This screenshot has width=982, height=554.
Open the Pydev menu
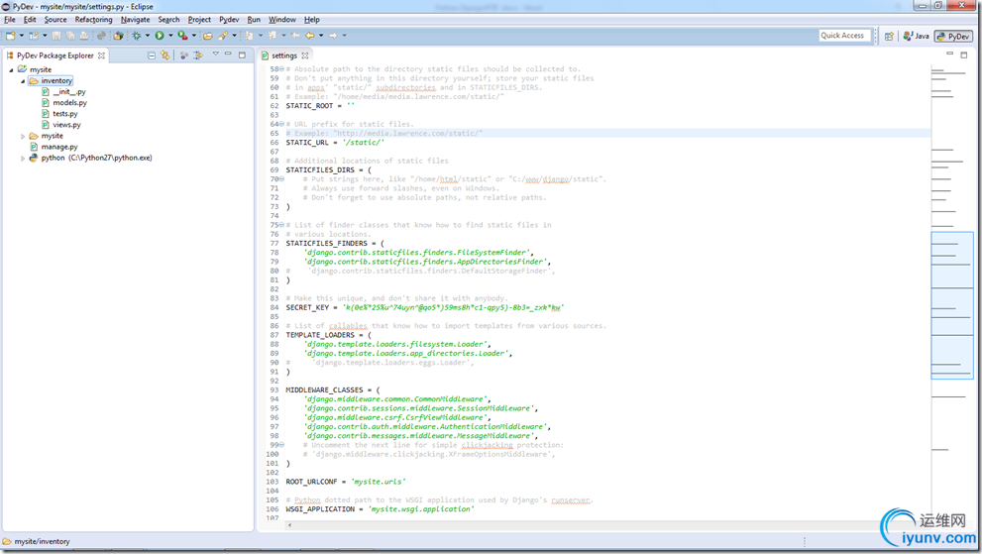tap(229, 20)
